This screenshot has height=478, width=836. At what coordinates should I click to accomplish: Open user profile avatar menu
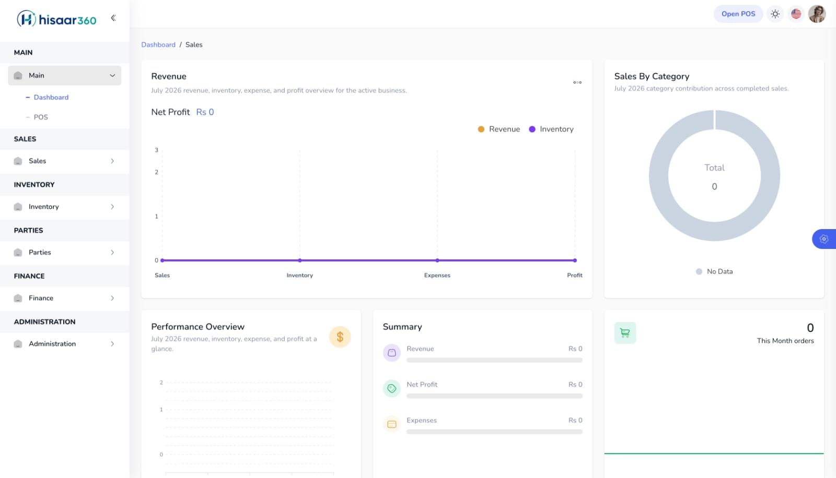pos(817,14)
